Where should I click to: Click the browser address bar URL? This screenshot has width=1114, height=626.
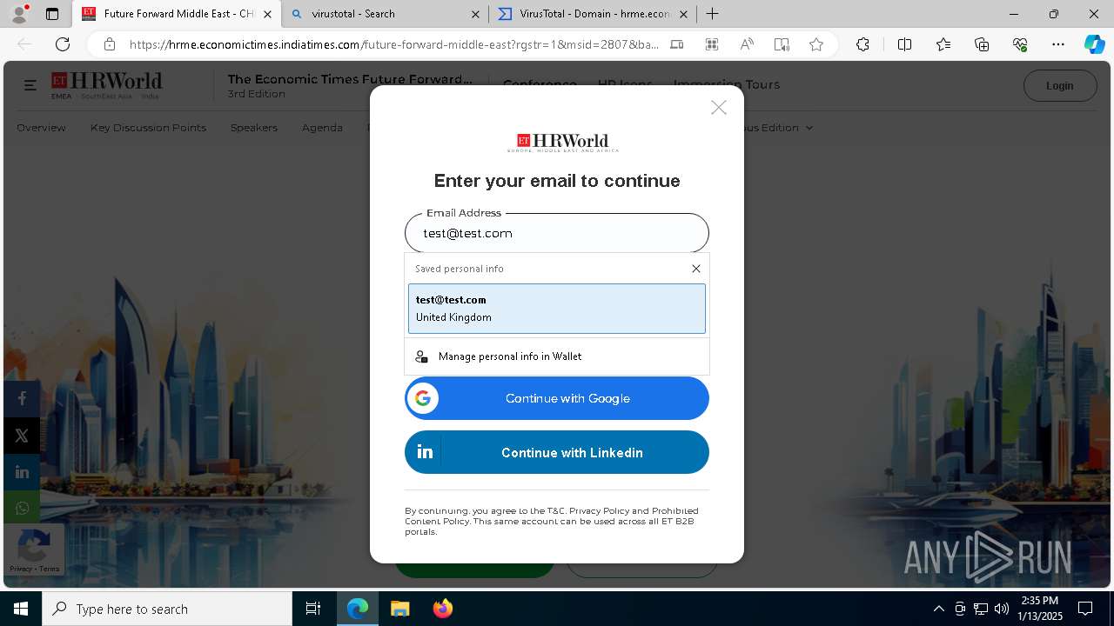point(394,44)
